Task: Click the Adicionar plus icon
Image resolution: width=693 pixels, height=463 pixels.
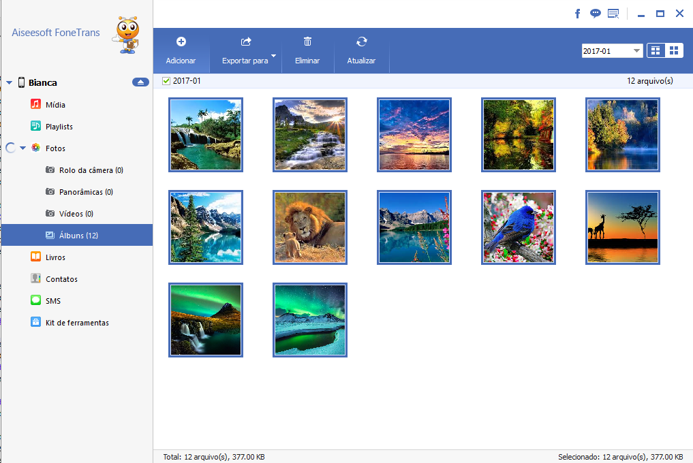Action: pyautogui.click(x=181, y=42)
